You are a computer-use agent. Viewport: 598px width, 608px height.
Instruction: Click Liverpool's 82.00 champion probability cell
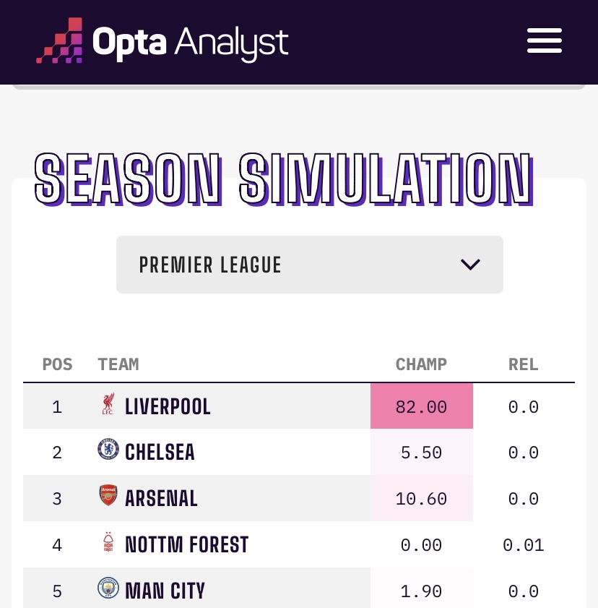(421, 407)
